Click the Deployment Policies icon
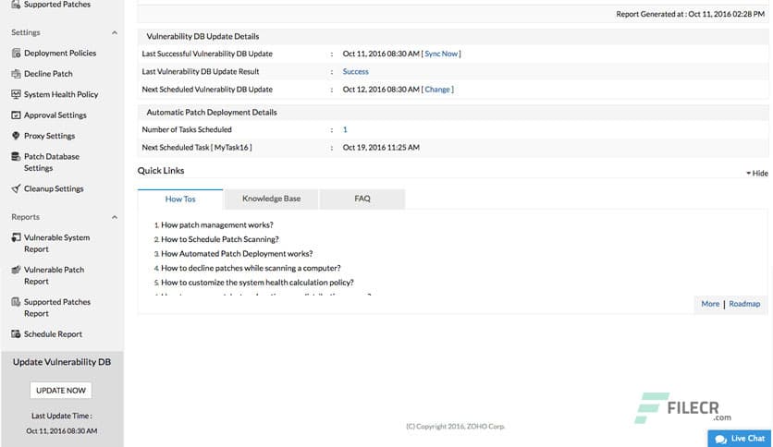 pos(16,53)
